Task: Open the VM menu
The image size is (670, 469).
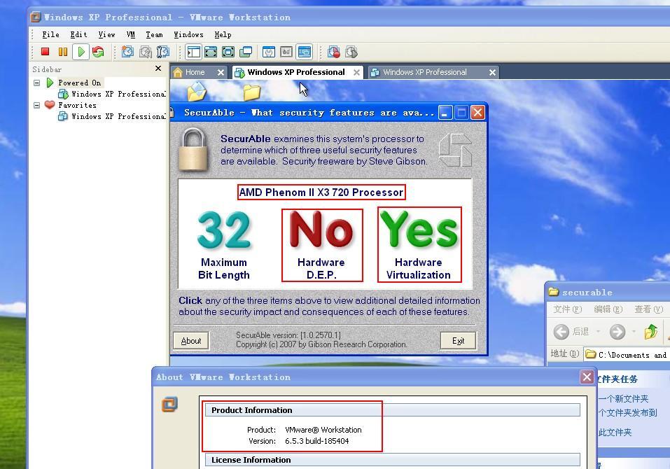Action: (x=131, y=34)
